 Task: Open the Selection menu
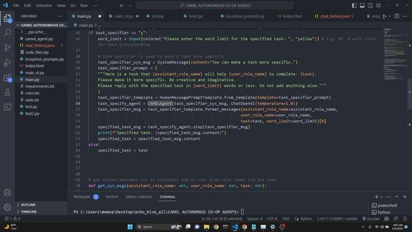(44, 6)
